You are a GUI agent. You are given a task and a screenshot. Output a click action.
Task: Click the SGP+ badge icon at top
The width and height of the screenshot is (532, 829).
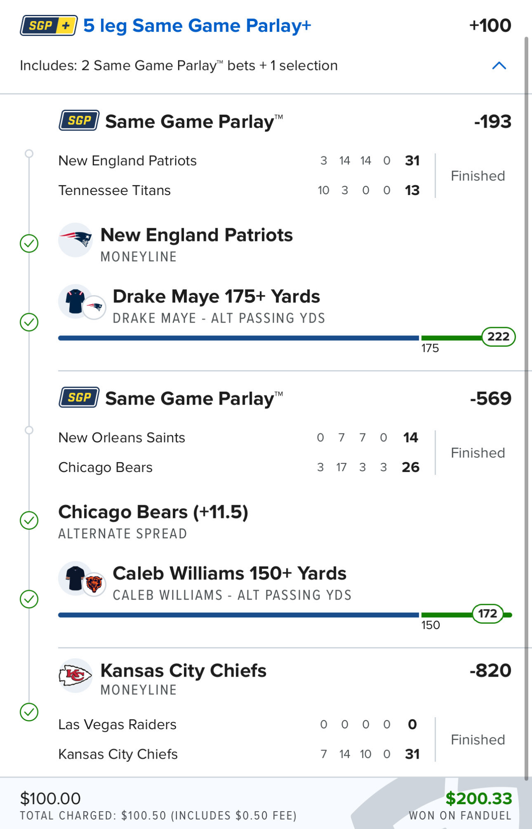(49, 26)
